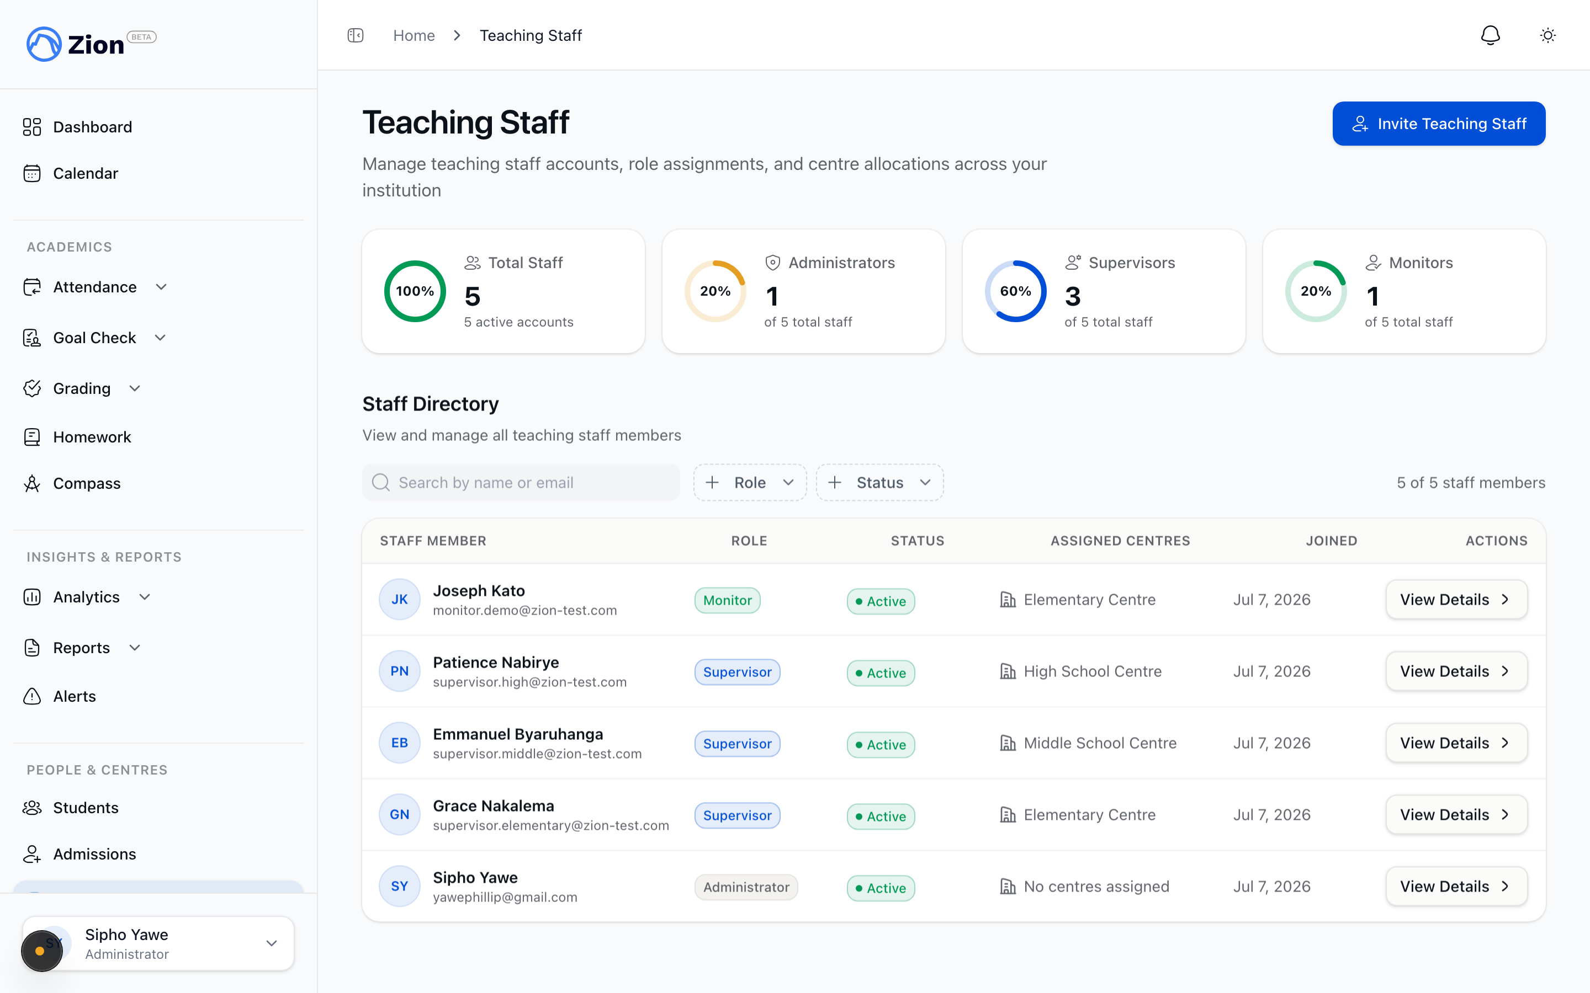The height and width of the screenshot is (993, 1590).
Task: Expand the Goal Check chevron
Action: click(160, 338)
